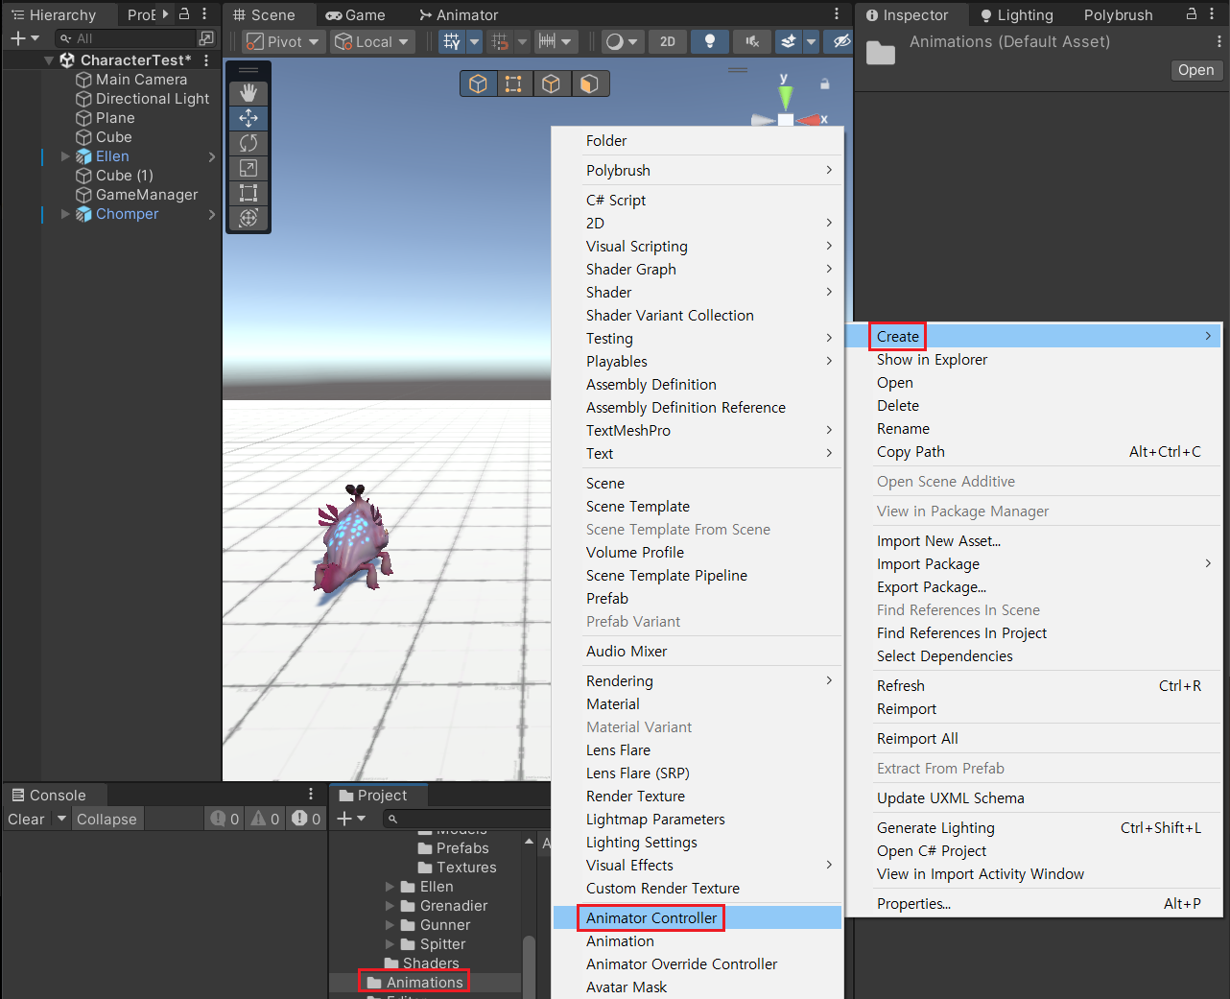Select the Transform tool
Image resolution: width=1230 pixels, height=999 pixels.
pos(248,218)
